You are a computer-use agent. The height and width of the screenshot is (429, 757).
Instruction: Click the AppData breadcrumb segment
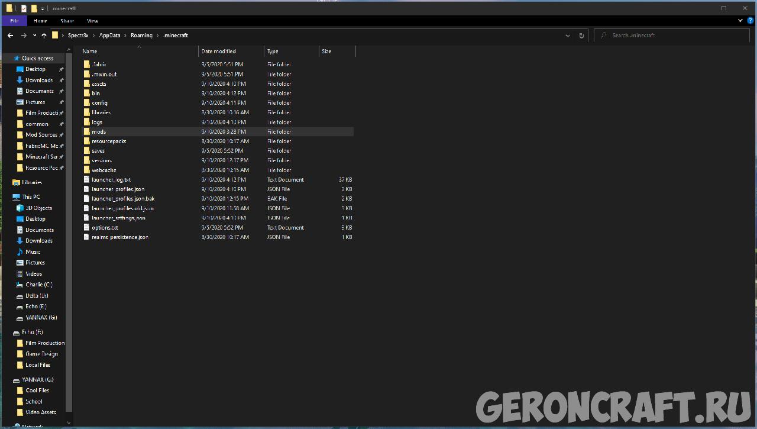[109, 36]
